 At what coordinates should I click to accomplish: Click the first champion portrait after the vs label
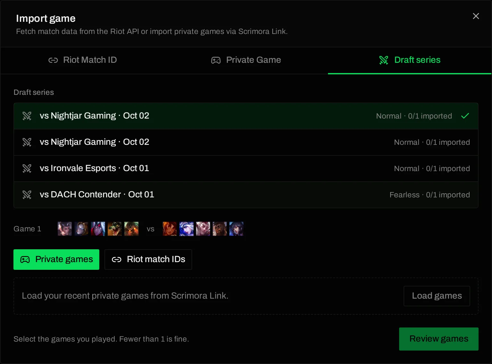[x=170, y=229]
